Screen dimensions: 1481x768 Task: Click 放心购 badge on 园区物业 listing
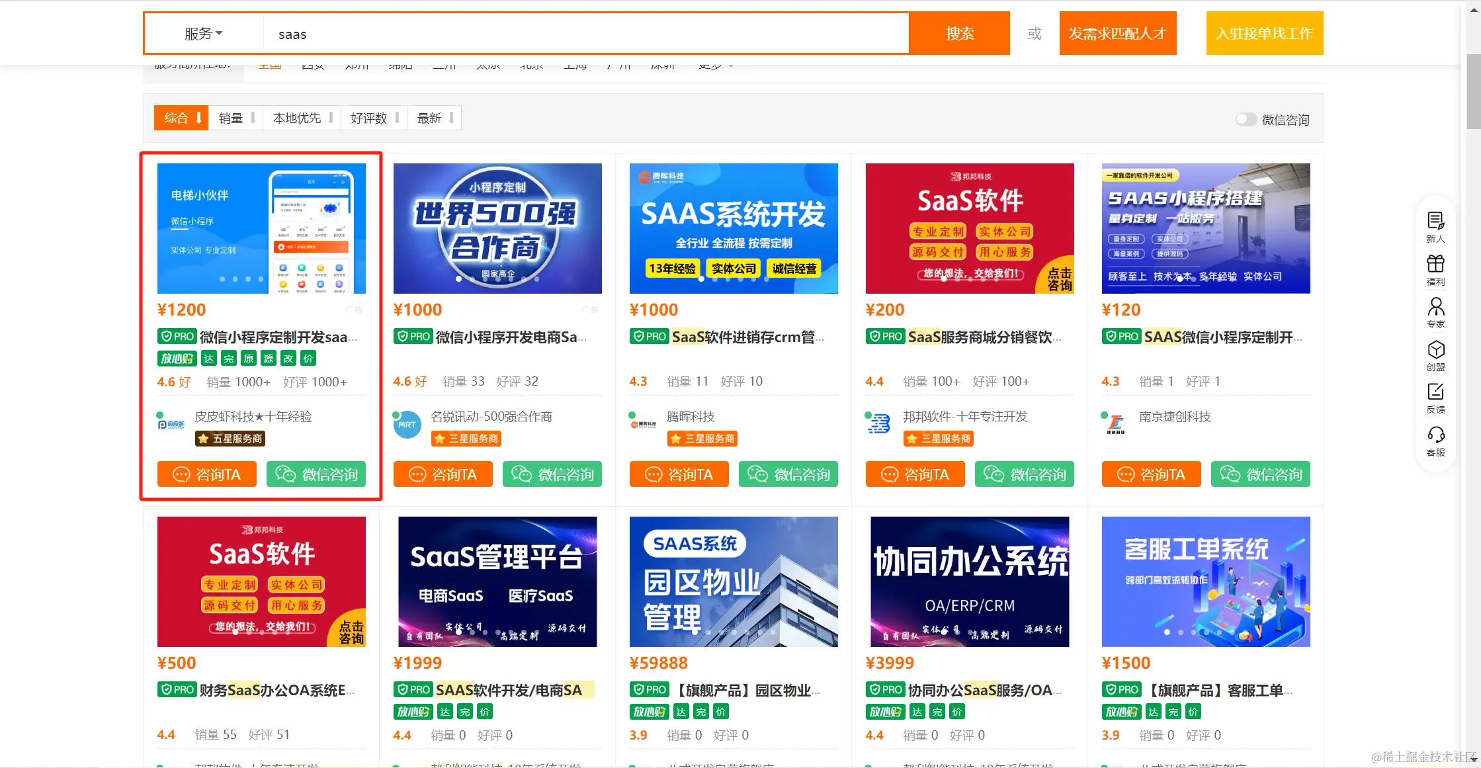click(x=649, y=712)
